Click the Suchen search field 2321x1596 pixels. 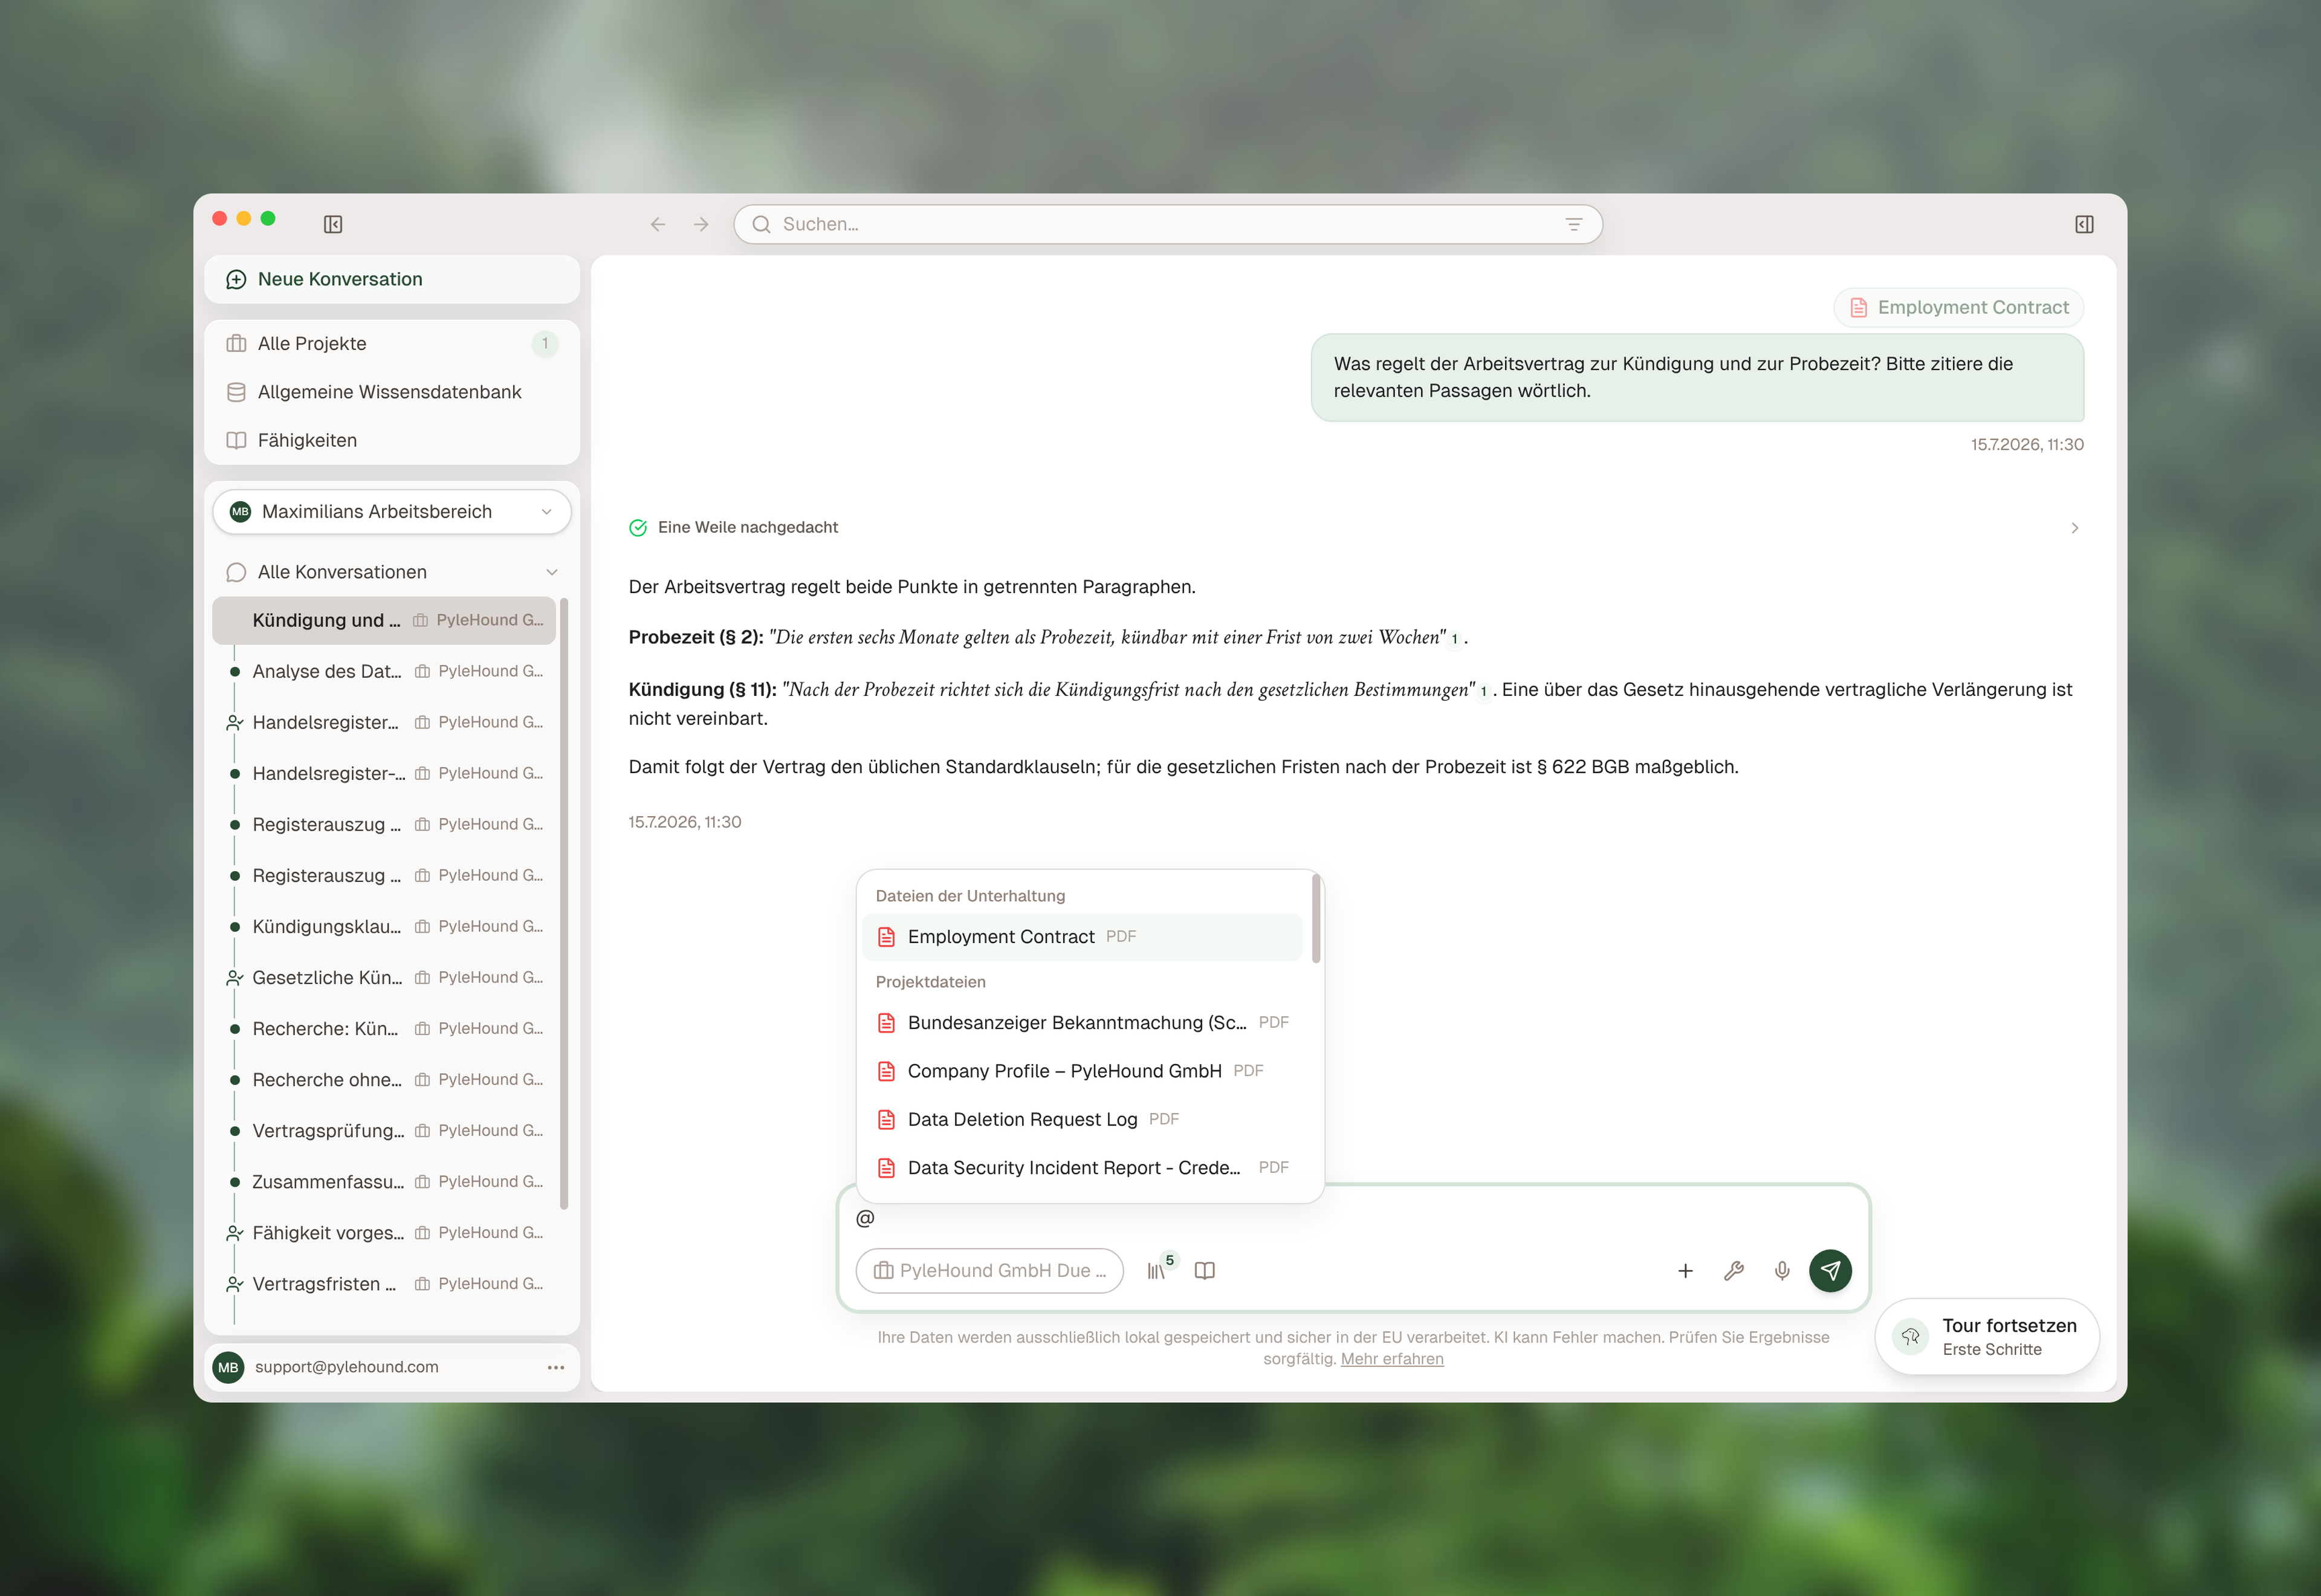coord(1168,224)
